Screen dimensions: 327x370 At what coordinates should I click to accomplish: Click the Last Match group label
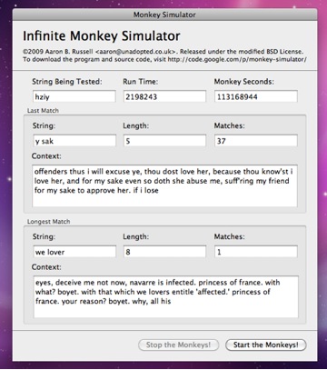43,111
